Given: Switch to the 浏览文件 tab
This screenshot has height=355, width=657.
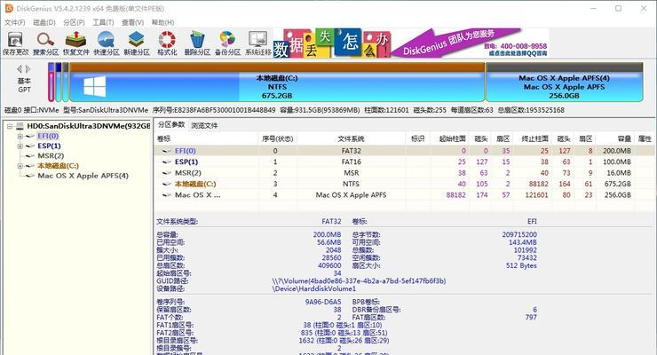Looking at the screenshot, I should 204,125.
